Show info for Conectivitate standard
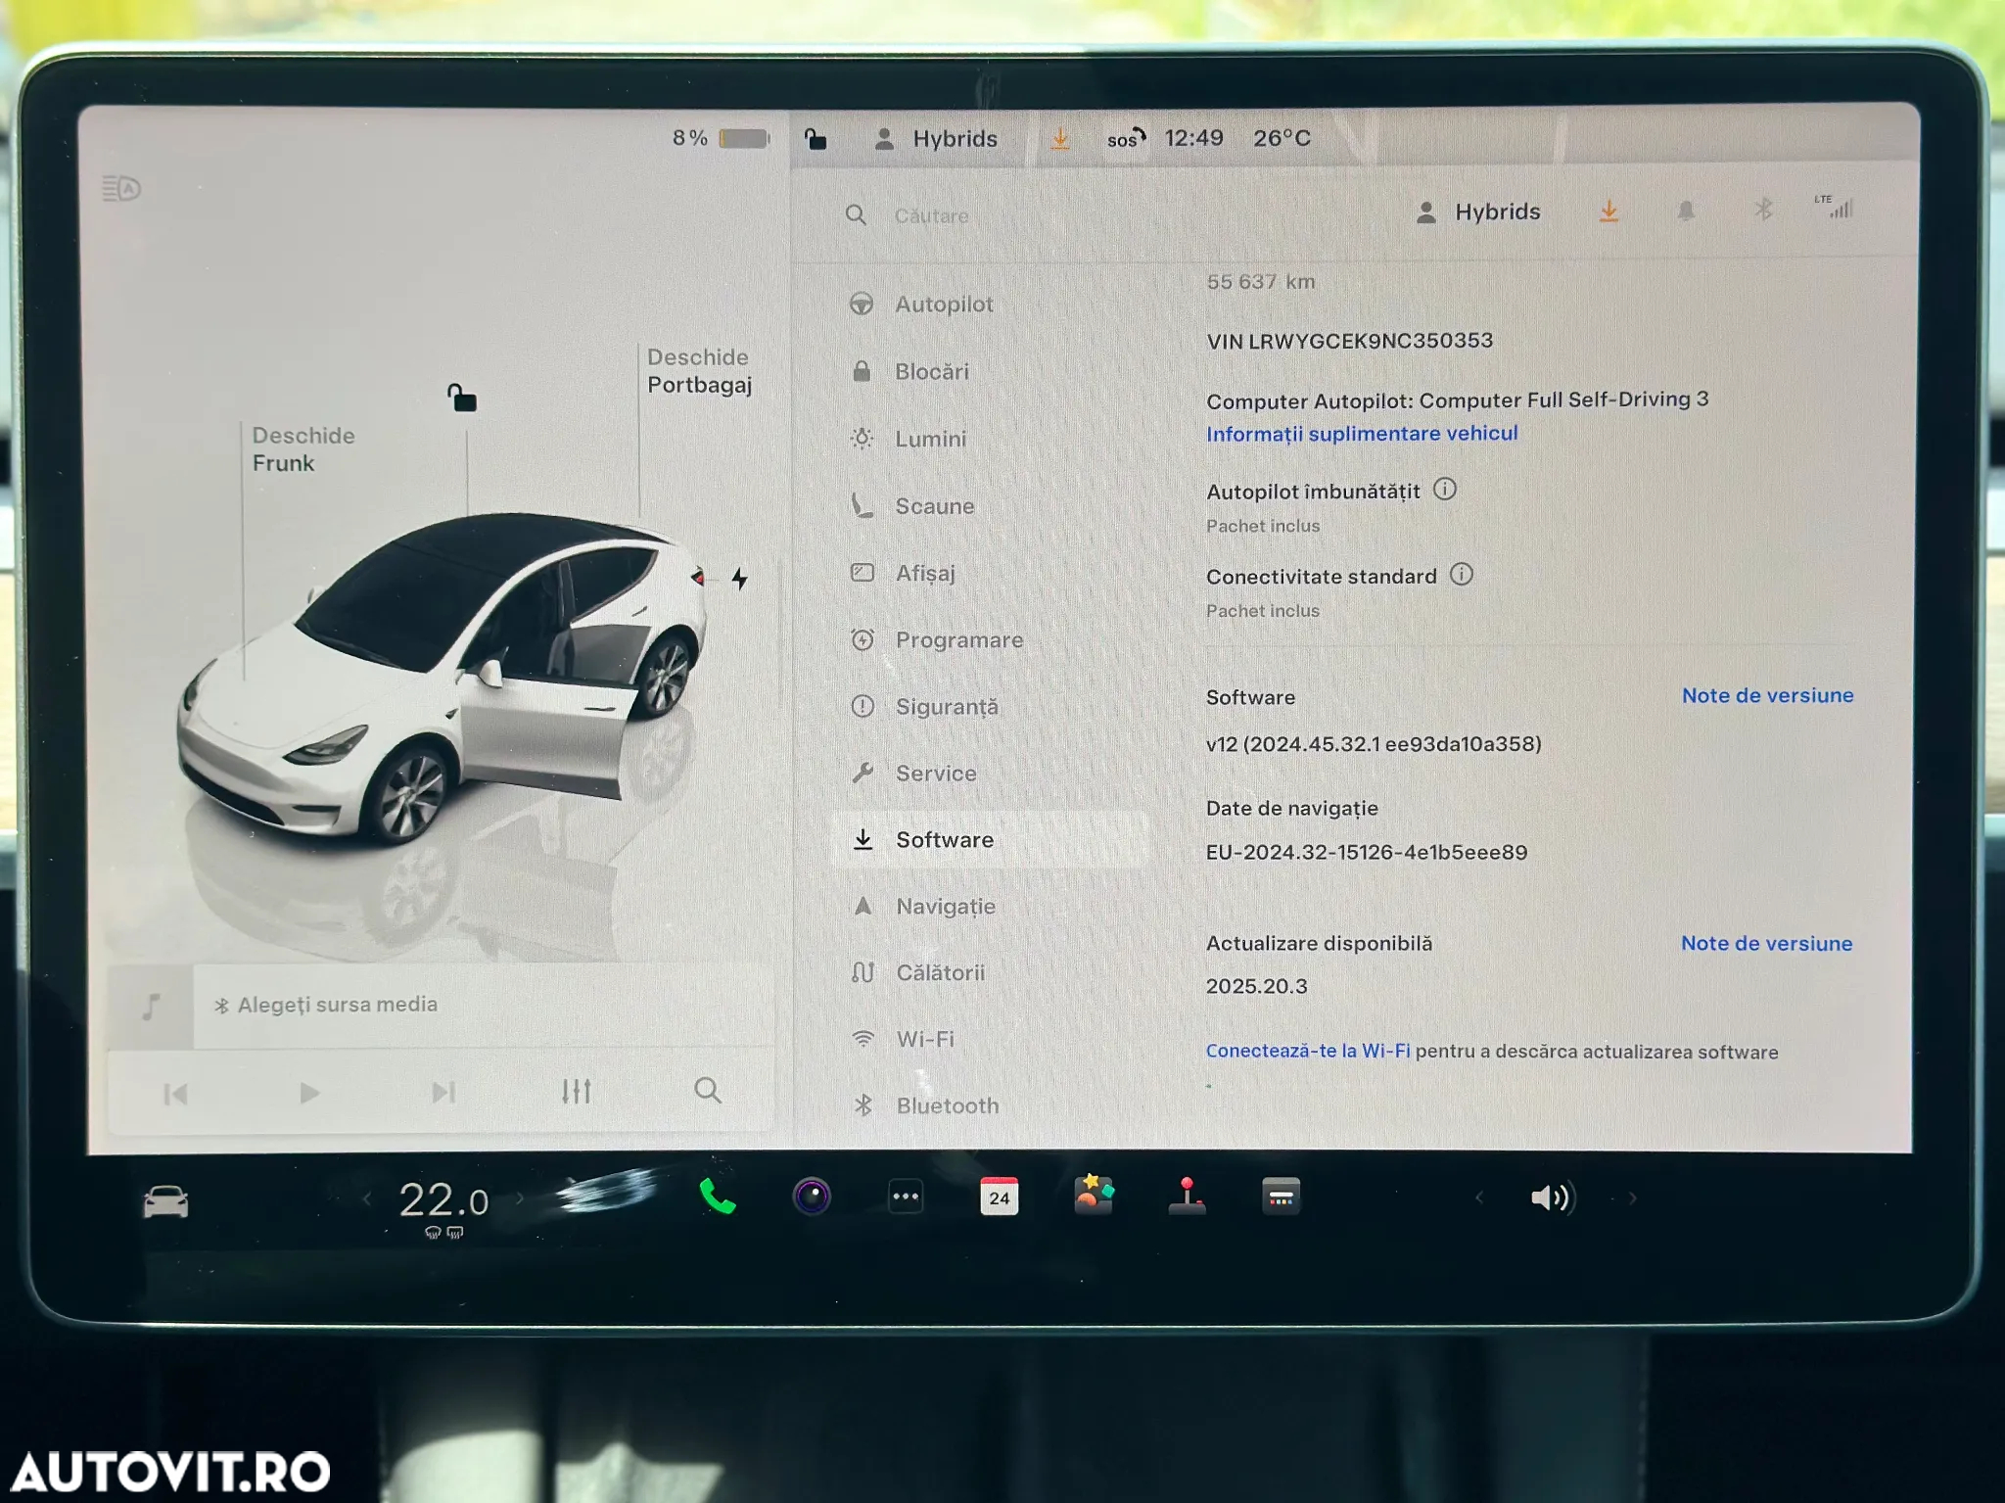 1462,574
